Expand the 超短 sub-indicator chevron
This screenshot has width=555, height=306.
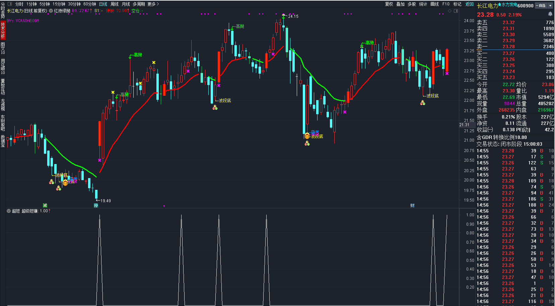click(9, 211)
